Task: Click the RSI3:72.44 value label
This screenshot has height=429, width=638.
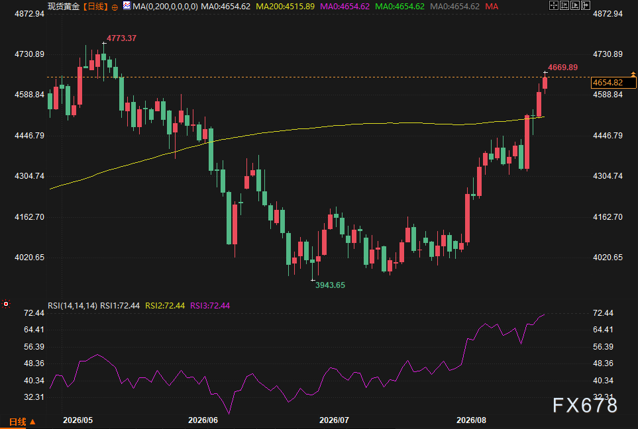Action: click(x=210, y=305)
